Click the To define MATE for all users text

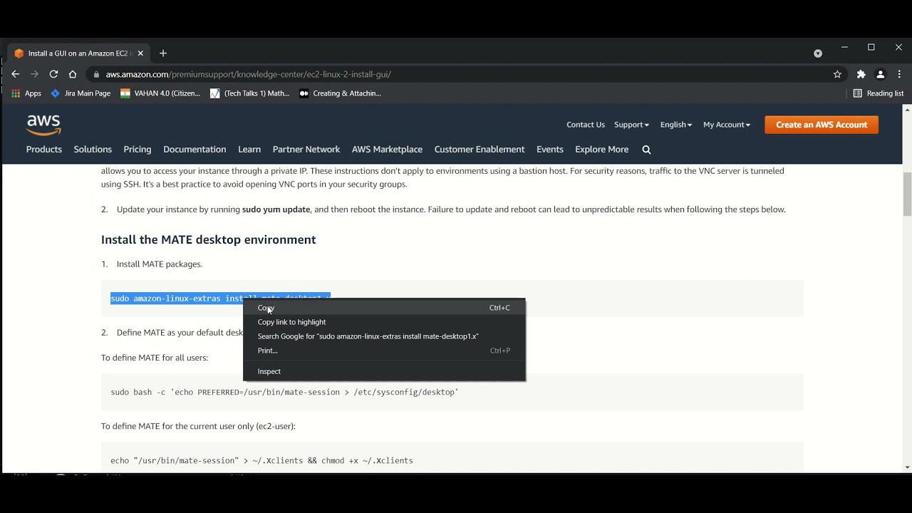(x=155, y=358)
